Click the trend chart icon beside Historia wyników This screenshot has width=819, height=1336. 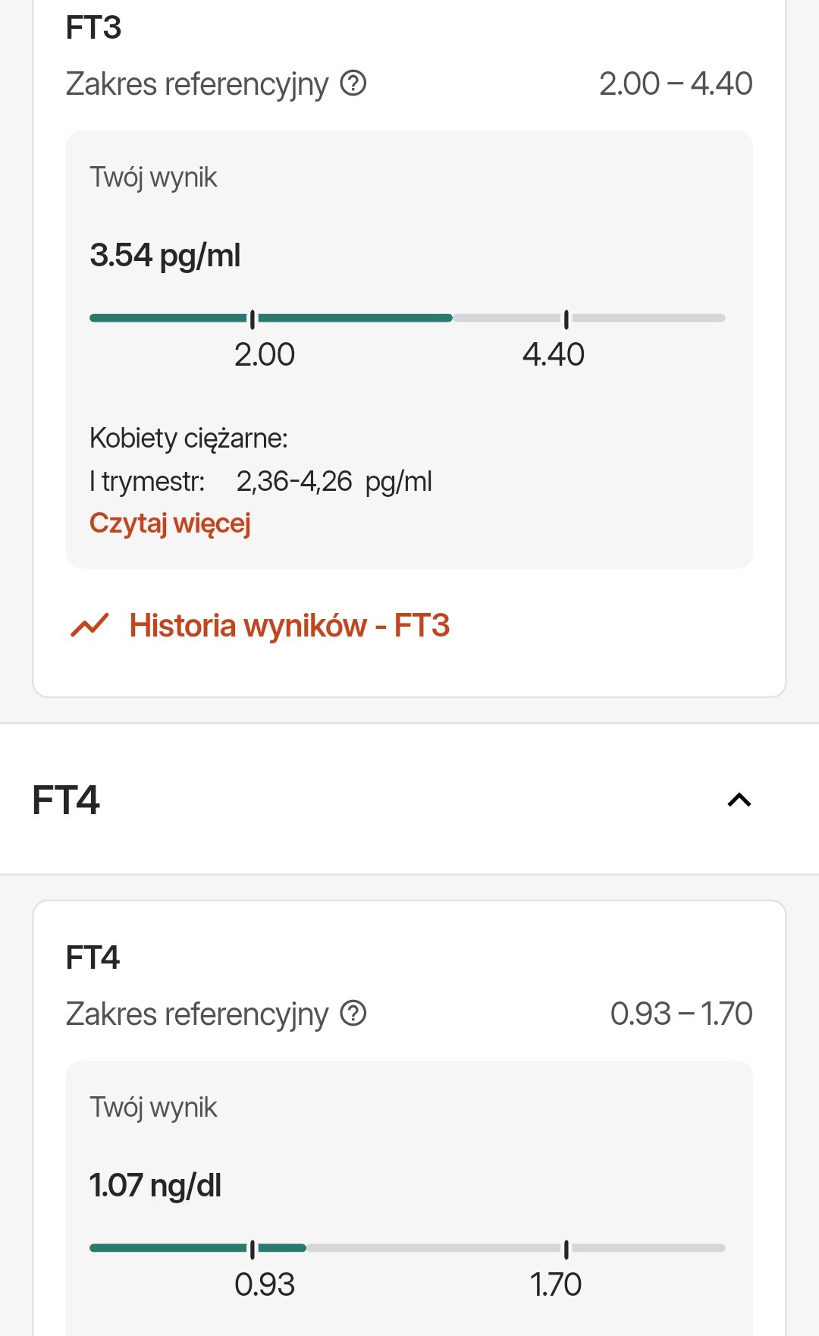point(89,626)
